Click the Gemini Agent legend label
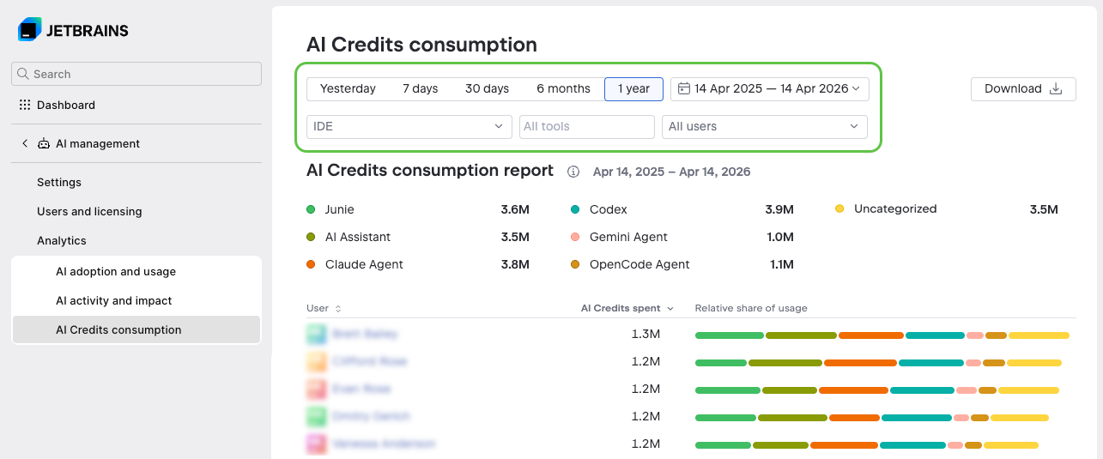 [628, 237]
